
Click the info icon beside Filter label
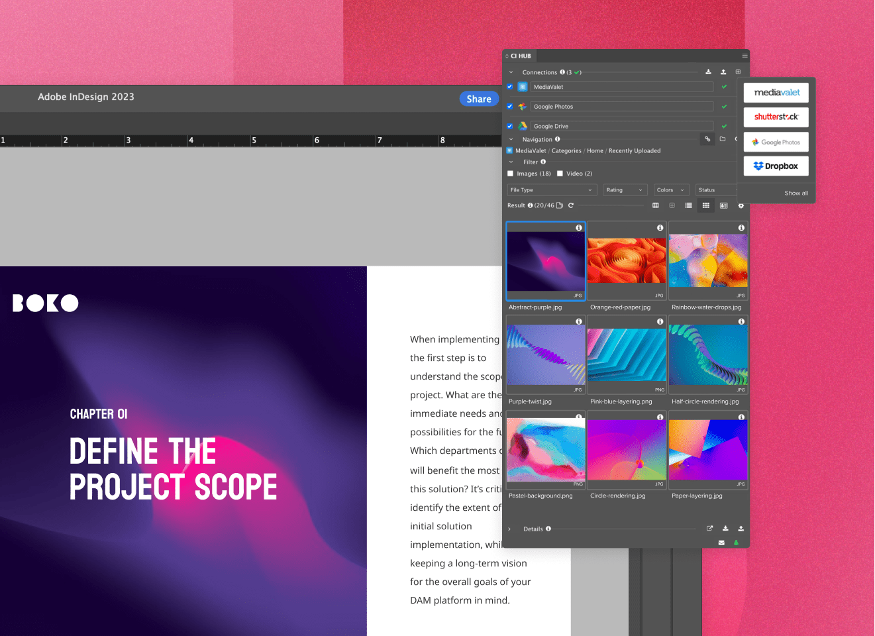click(543, 162)
